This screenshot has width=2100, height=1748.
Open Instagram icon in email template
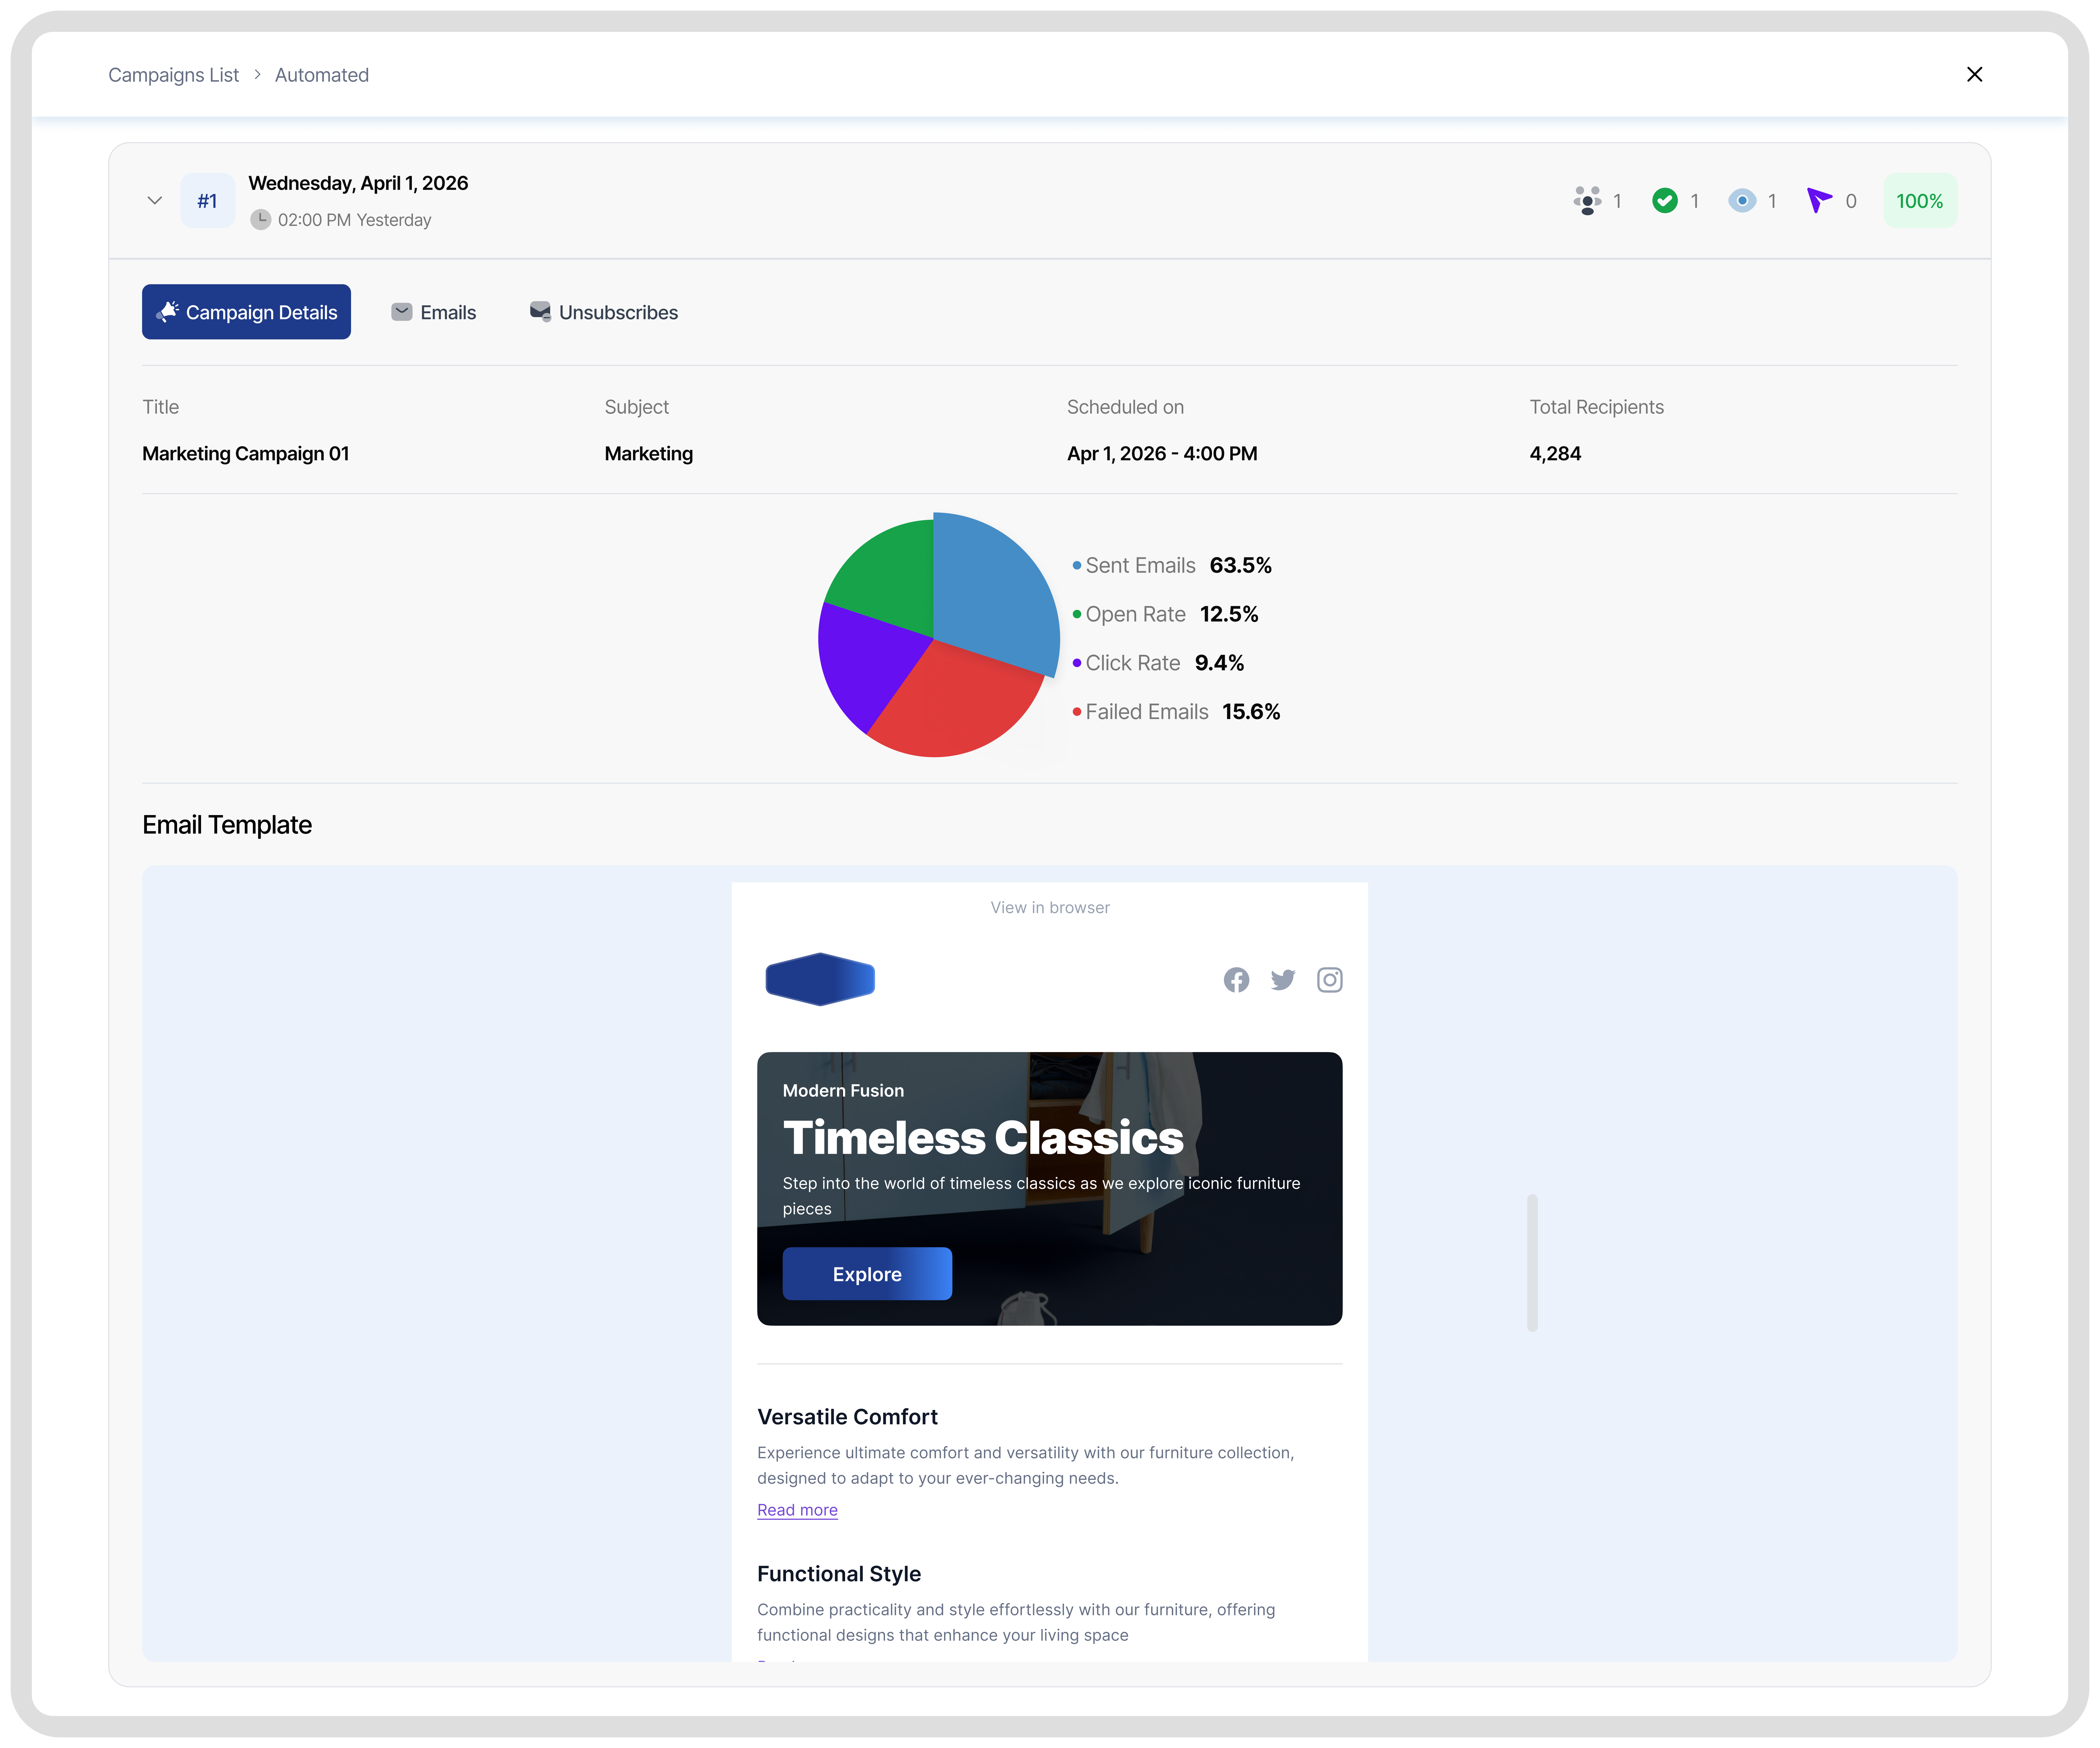tap(1329, 980)
